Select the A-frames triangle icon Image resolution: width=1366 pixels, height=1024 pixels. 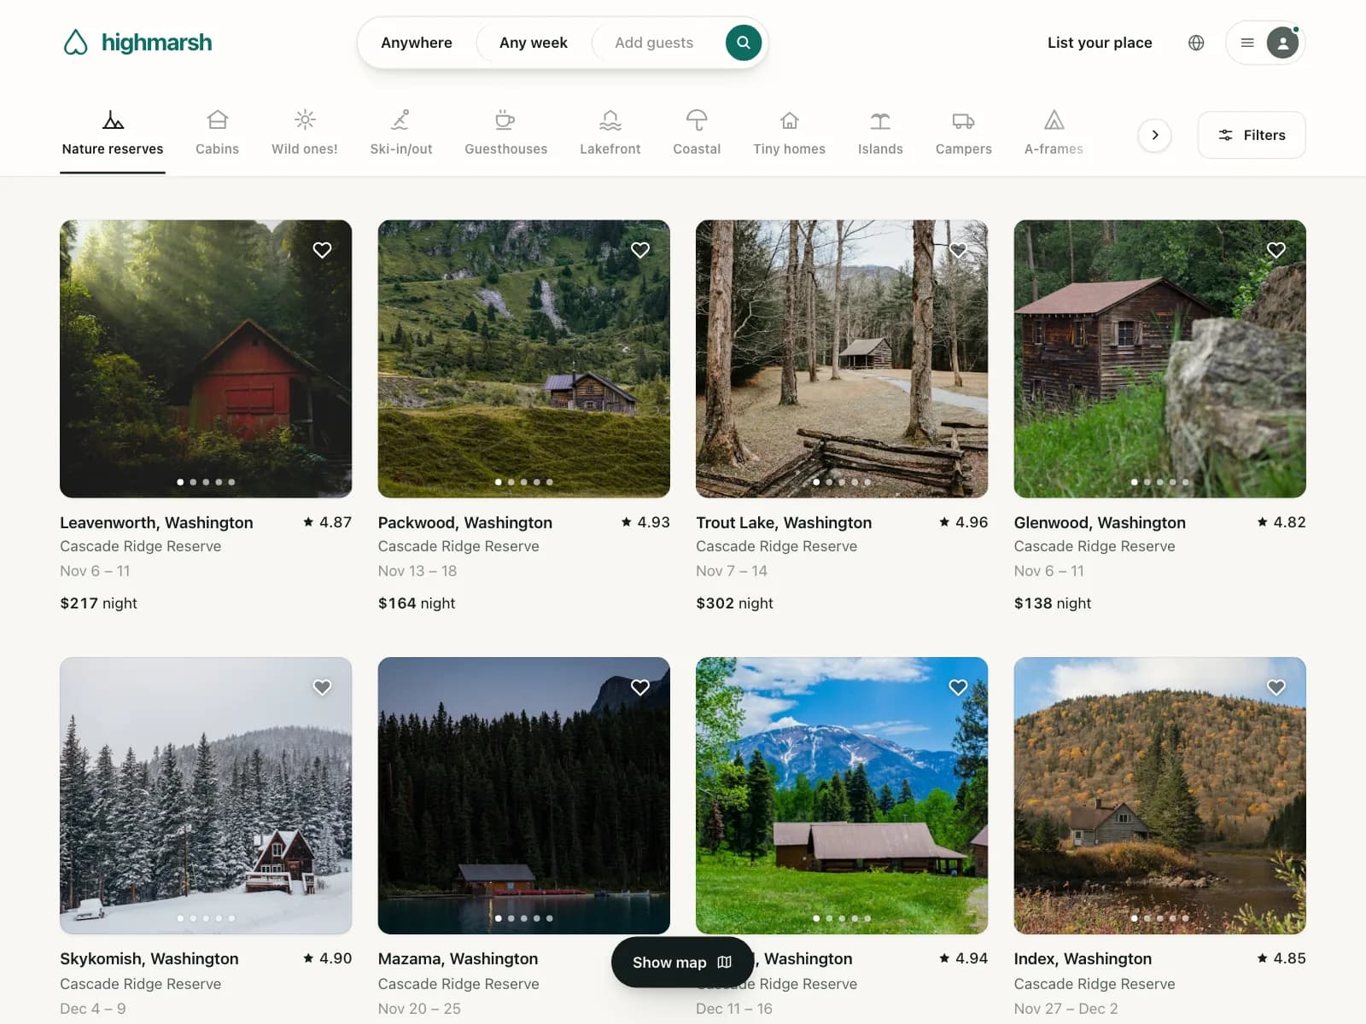(x=1054, y=119)
